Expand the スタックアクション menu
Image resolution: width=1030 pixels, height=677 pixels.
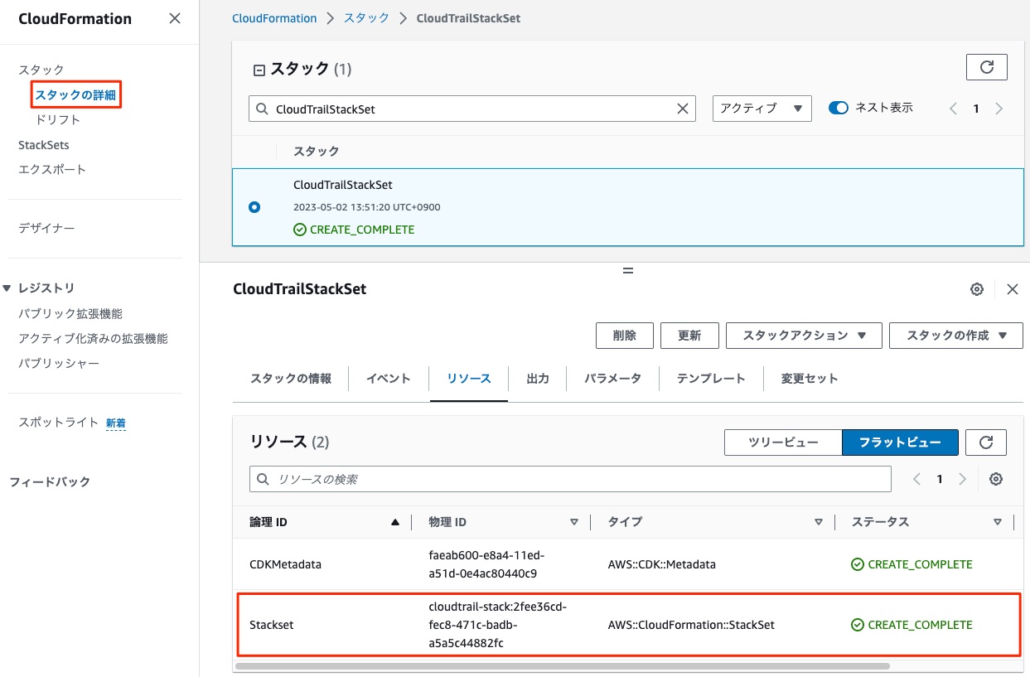click(x=803, y=336)
